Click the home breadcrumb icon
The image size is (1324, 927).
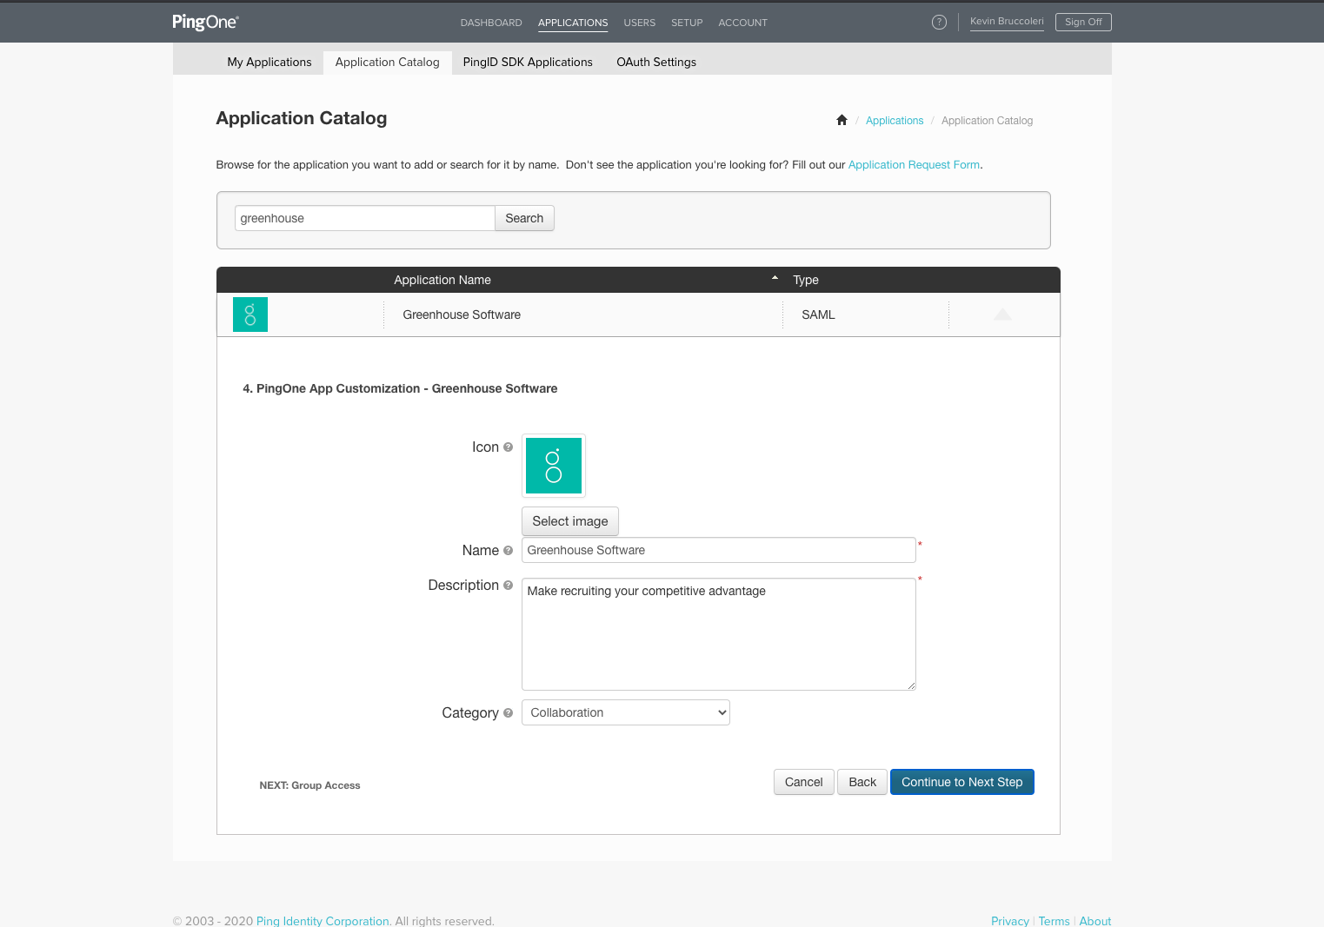[842, 121]
